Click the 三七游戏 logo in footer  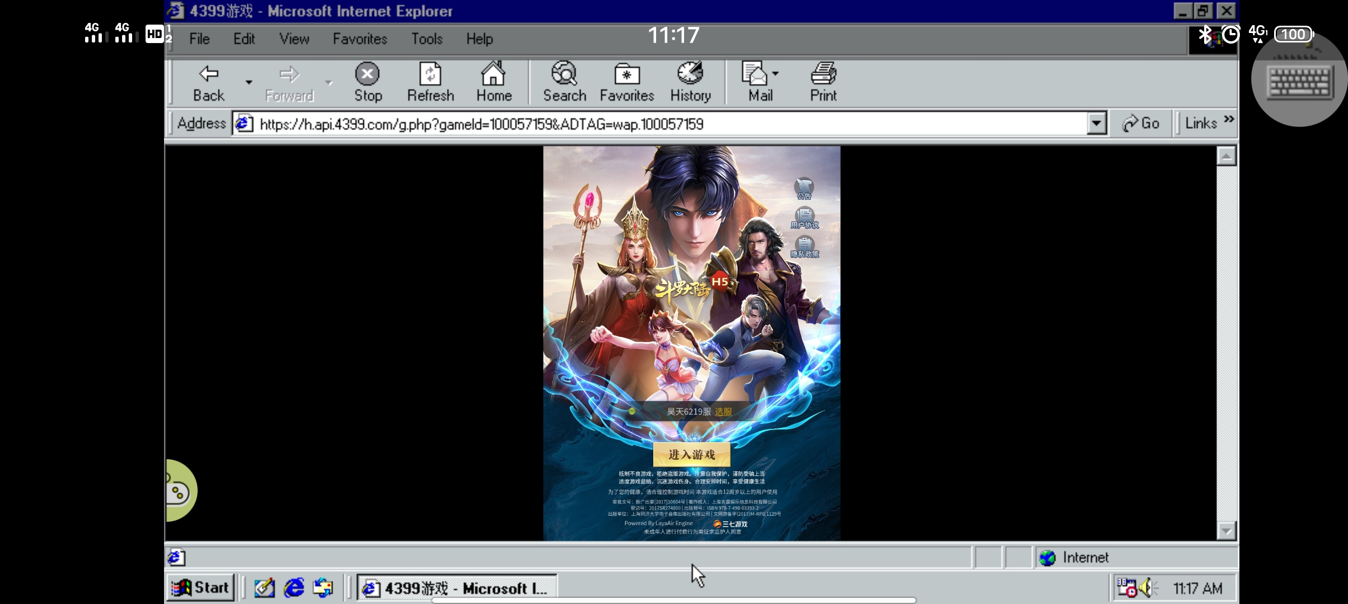731,524
